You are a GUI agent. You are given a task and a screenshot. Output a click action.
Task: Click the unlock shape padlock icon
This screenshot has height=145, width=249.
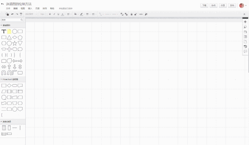[136, 14]
